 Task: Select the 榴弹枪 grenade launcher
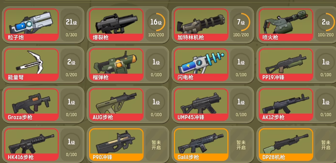[116, 65]
